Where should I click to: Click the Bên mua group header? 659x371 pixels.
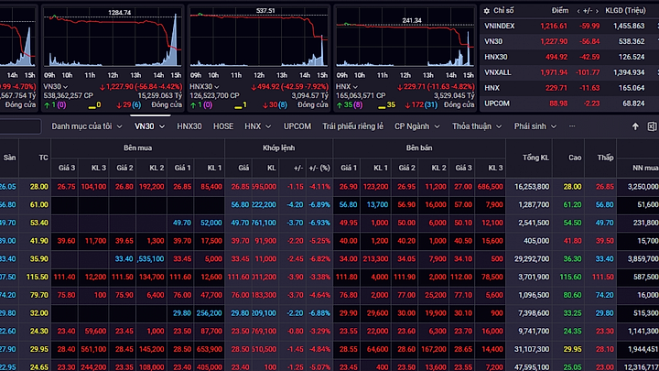pos(137,148)
